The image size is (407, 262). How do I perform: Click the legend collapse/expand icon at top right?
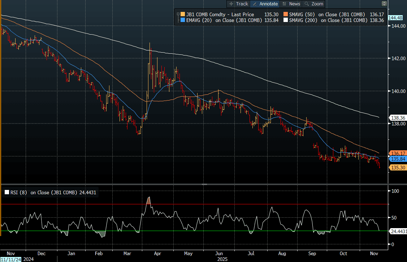pyautogui.click(x=384, y=4)
